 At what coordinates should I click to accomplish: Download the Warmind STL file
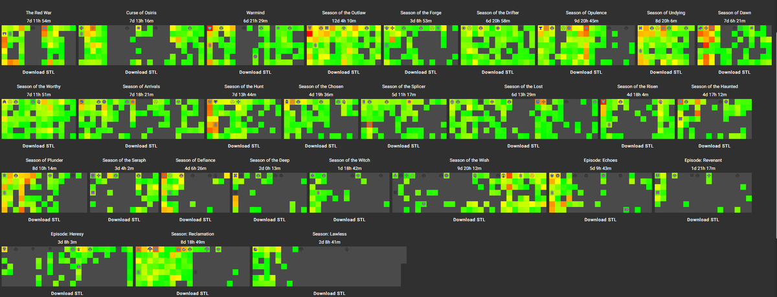(x=255, y=72)
